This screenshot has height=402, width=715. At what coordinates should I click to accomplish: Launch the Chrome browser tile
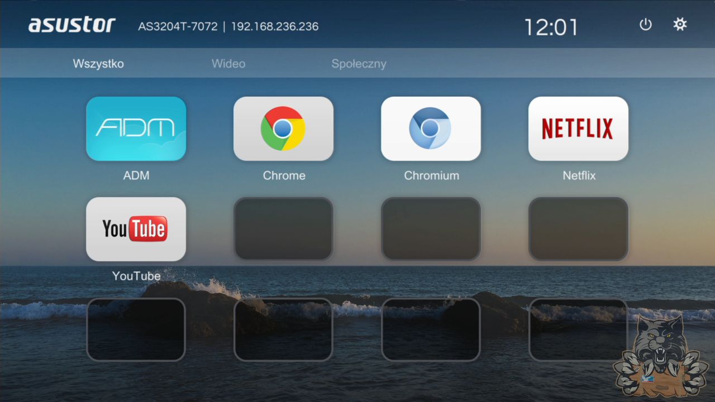coord(283,128)
